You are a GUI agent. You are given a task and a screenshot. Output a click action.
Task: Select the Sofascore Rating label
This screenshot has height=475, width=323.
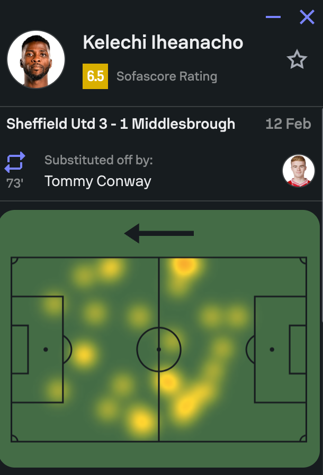click(x=167, y=76)
